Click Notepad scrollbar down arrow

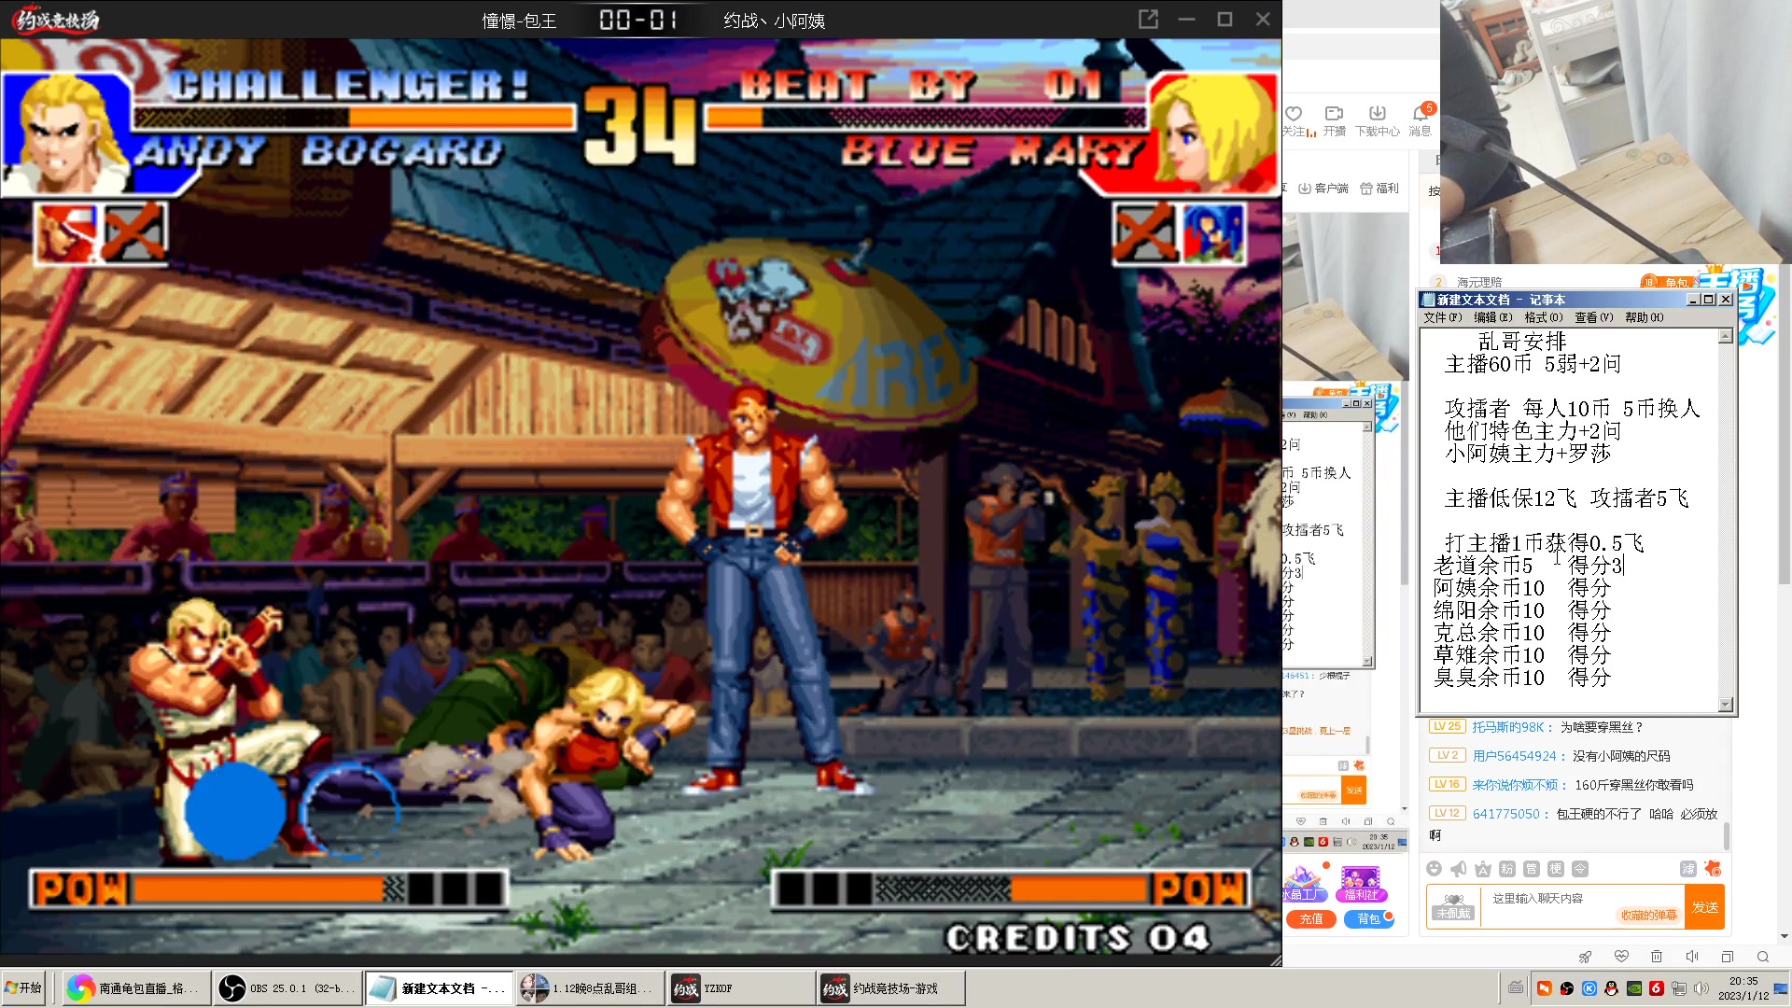click(x=1726, y=705)
